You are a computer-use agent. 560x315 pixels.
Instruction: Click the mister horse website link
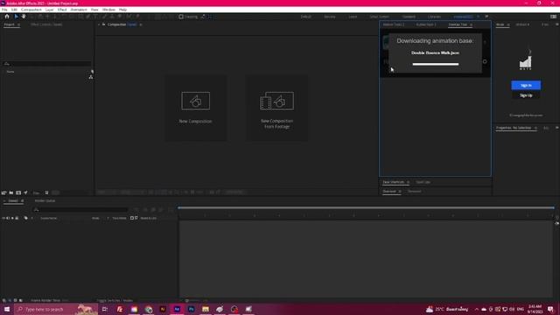pyautogui.click(x=526, y=115)
